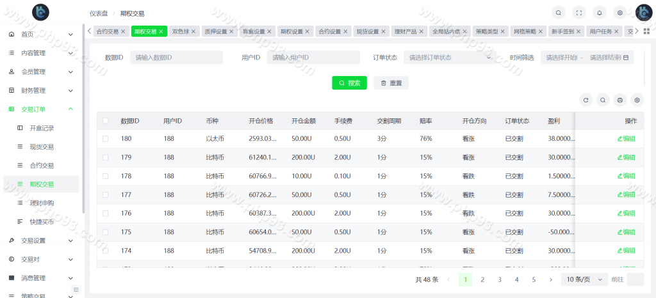The width and height of the screenshot is (656, 298).
Task: Click the search icon in top header
Action: coord(559,12)
